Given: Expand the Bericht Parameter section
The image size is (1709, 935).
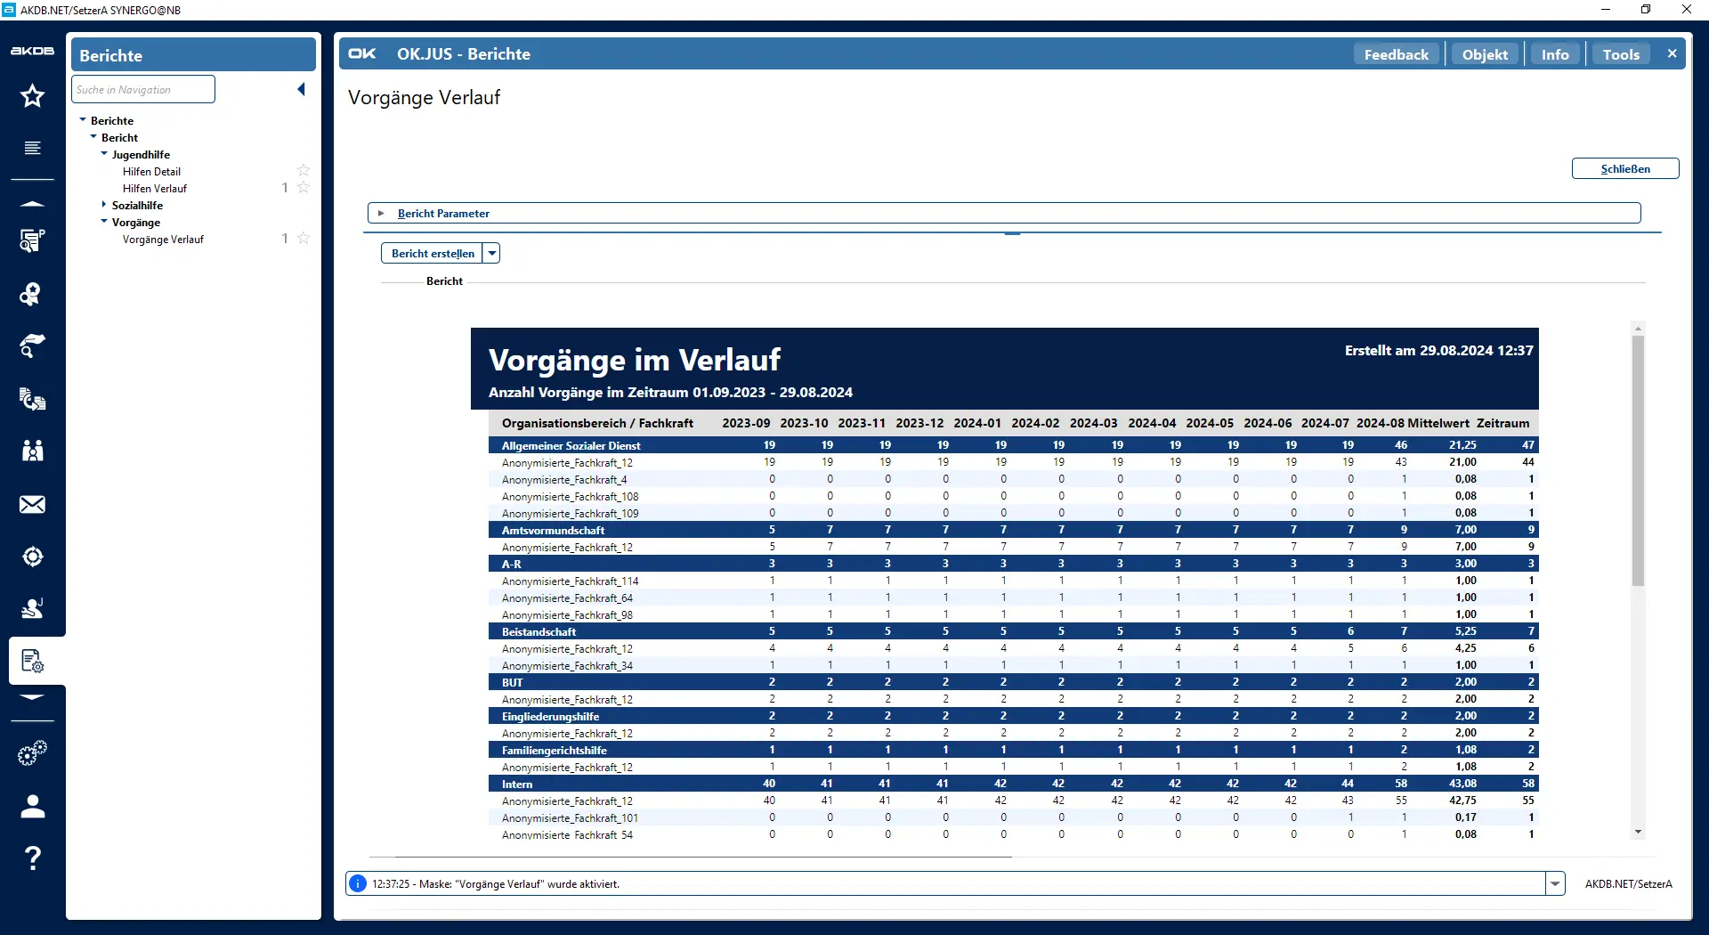Looking at the screenshot, I should [381, 214].
